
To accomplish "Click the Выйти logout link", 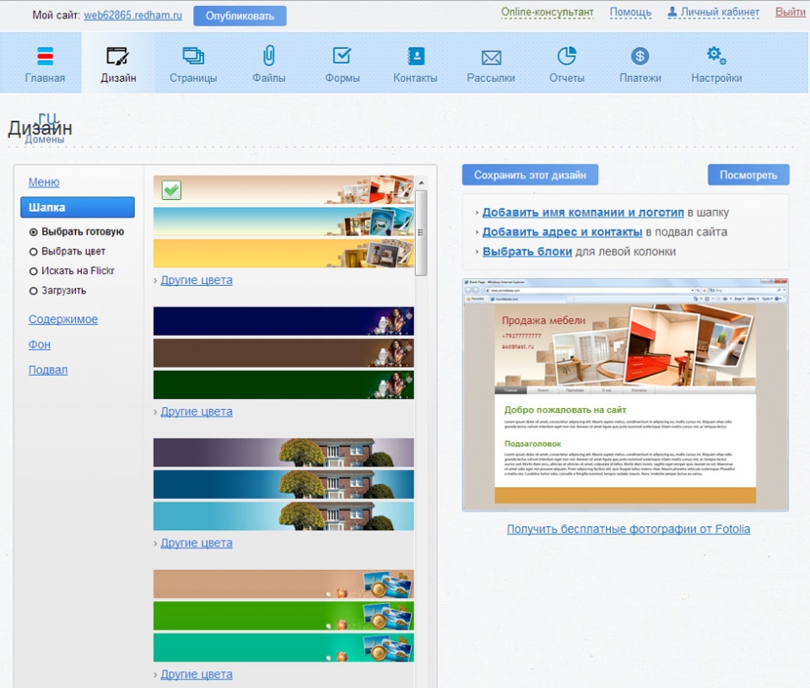I will click(x=790, y=12).
